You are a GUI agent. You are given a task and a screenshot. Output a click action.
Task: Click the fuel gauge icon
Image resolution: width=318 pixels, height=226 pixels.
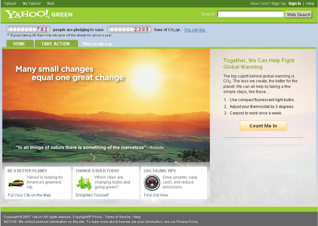(152, 183)
